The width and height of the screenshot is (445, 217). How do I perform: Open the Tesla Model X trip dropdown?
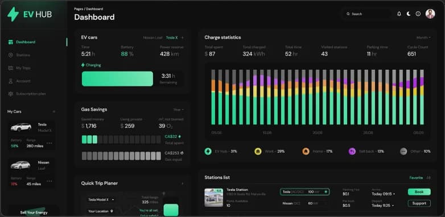101,199
